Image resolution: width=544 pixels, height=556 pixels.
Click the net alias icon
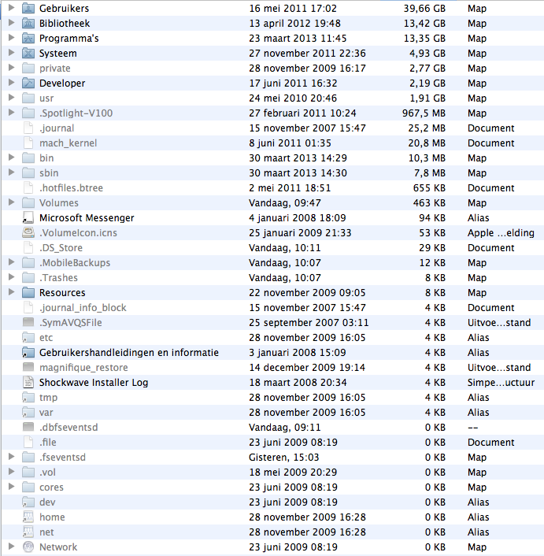pos(28,532)
